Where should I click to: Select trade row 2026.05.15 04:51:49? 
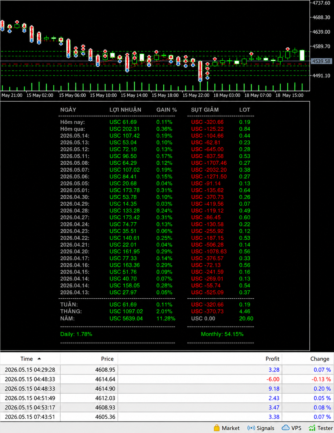coord(167,398)
